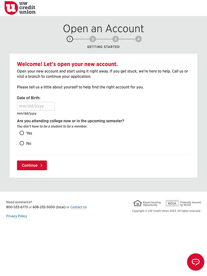Viewport: 207px width, 276px height.
Task: Open the chat bubble help icon
Action: 196,262
